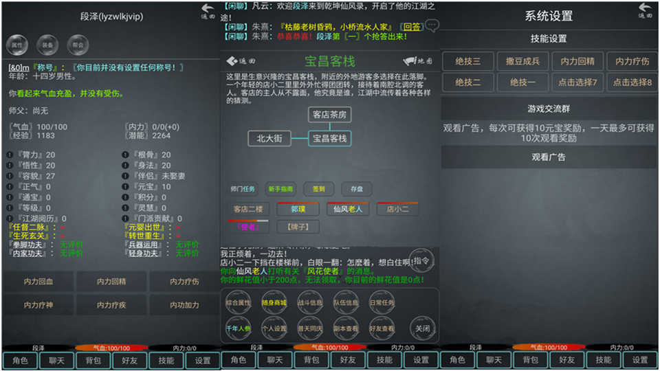
Task: Open 背包 tab in the middle panel
Action: tap(311, 360)
